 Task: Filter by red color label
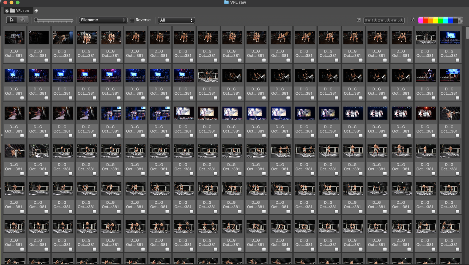point(426,20)
